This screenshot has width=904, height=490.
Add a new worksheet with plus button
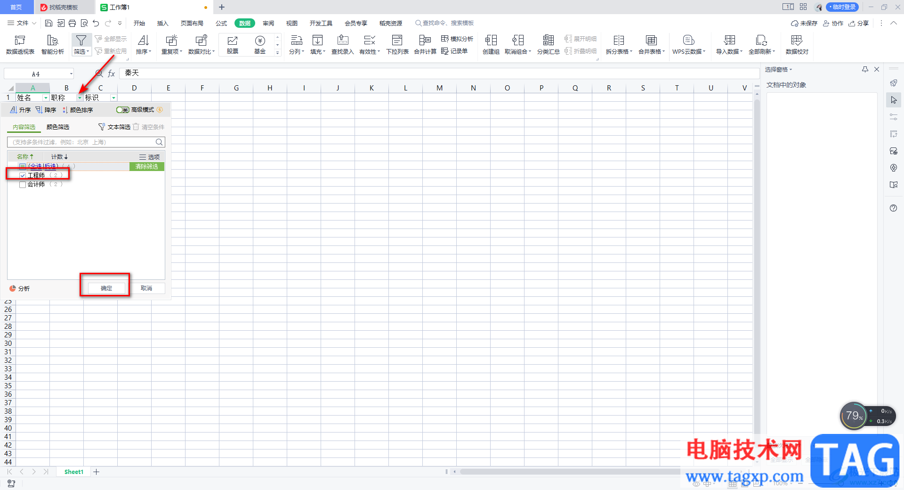tap(97, 472)
